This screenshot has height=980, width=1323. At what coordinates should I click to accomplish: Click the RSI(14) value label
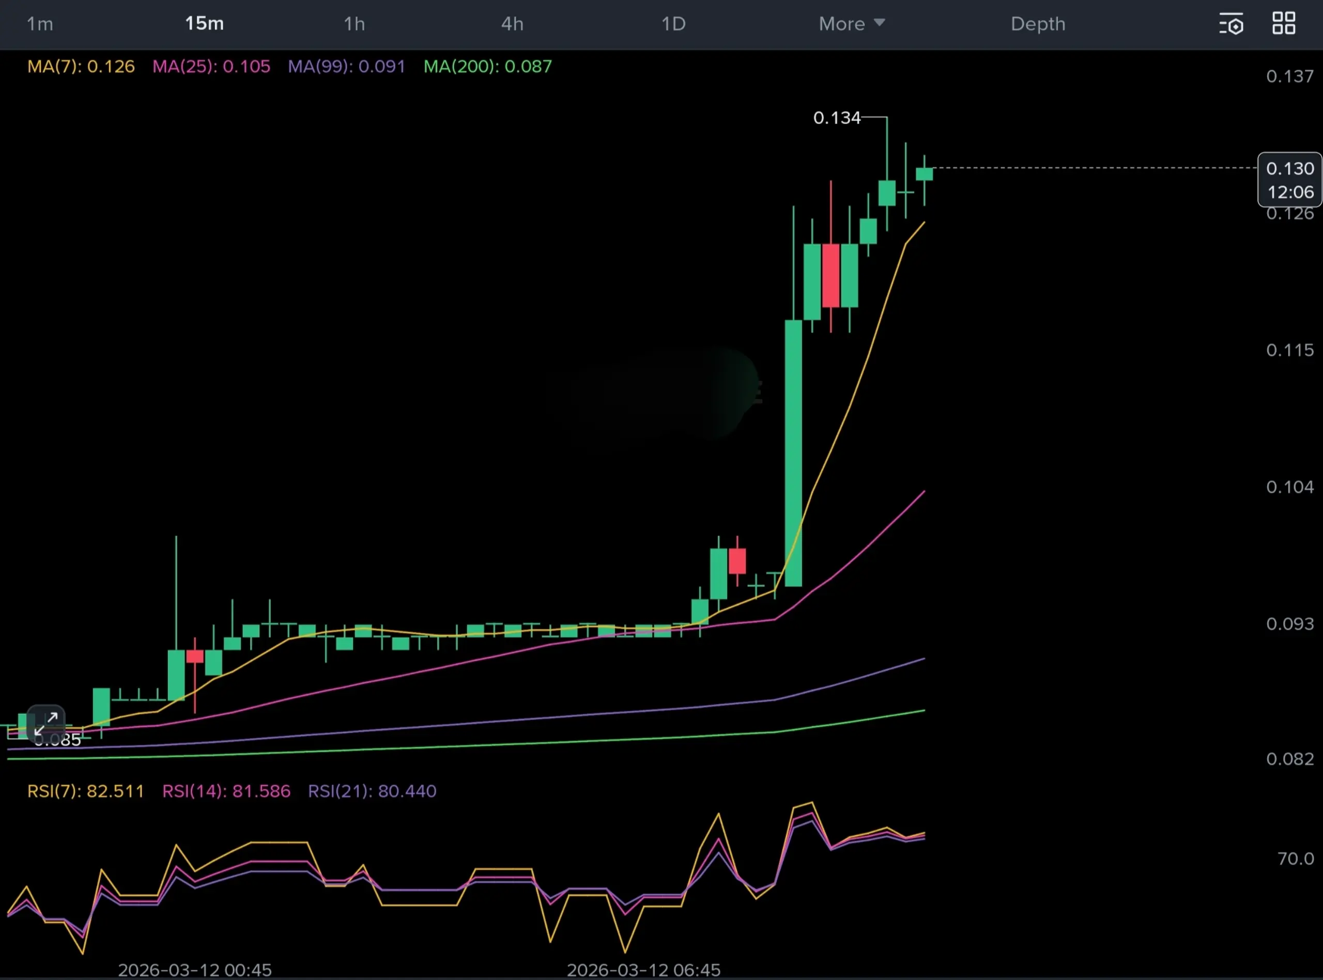[226, 791]
